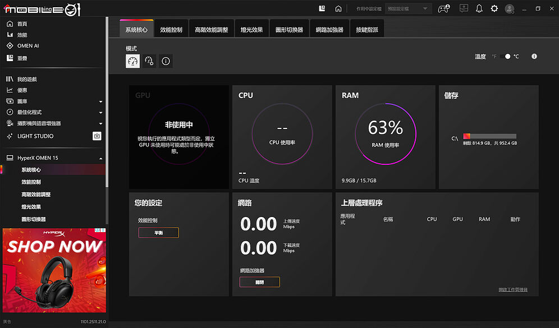Select 效能控制 in sidebar tree

click(x=31, y=182)
